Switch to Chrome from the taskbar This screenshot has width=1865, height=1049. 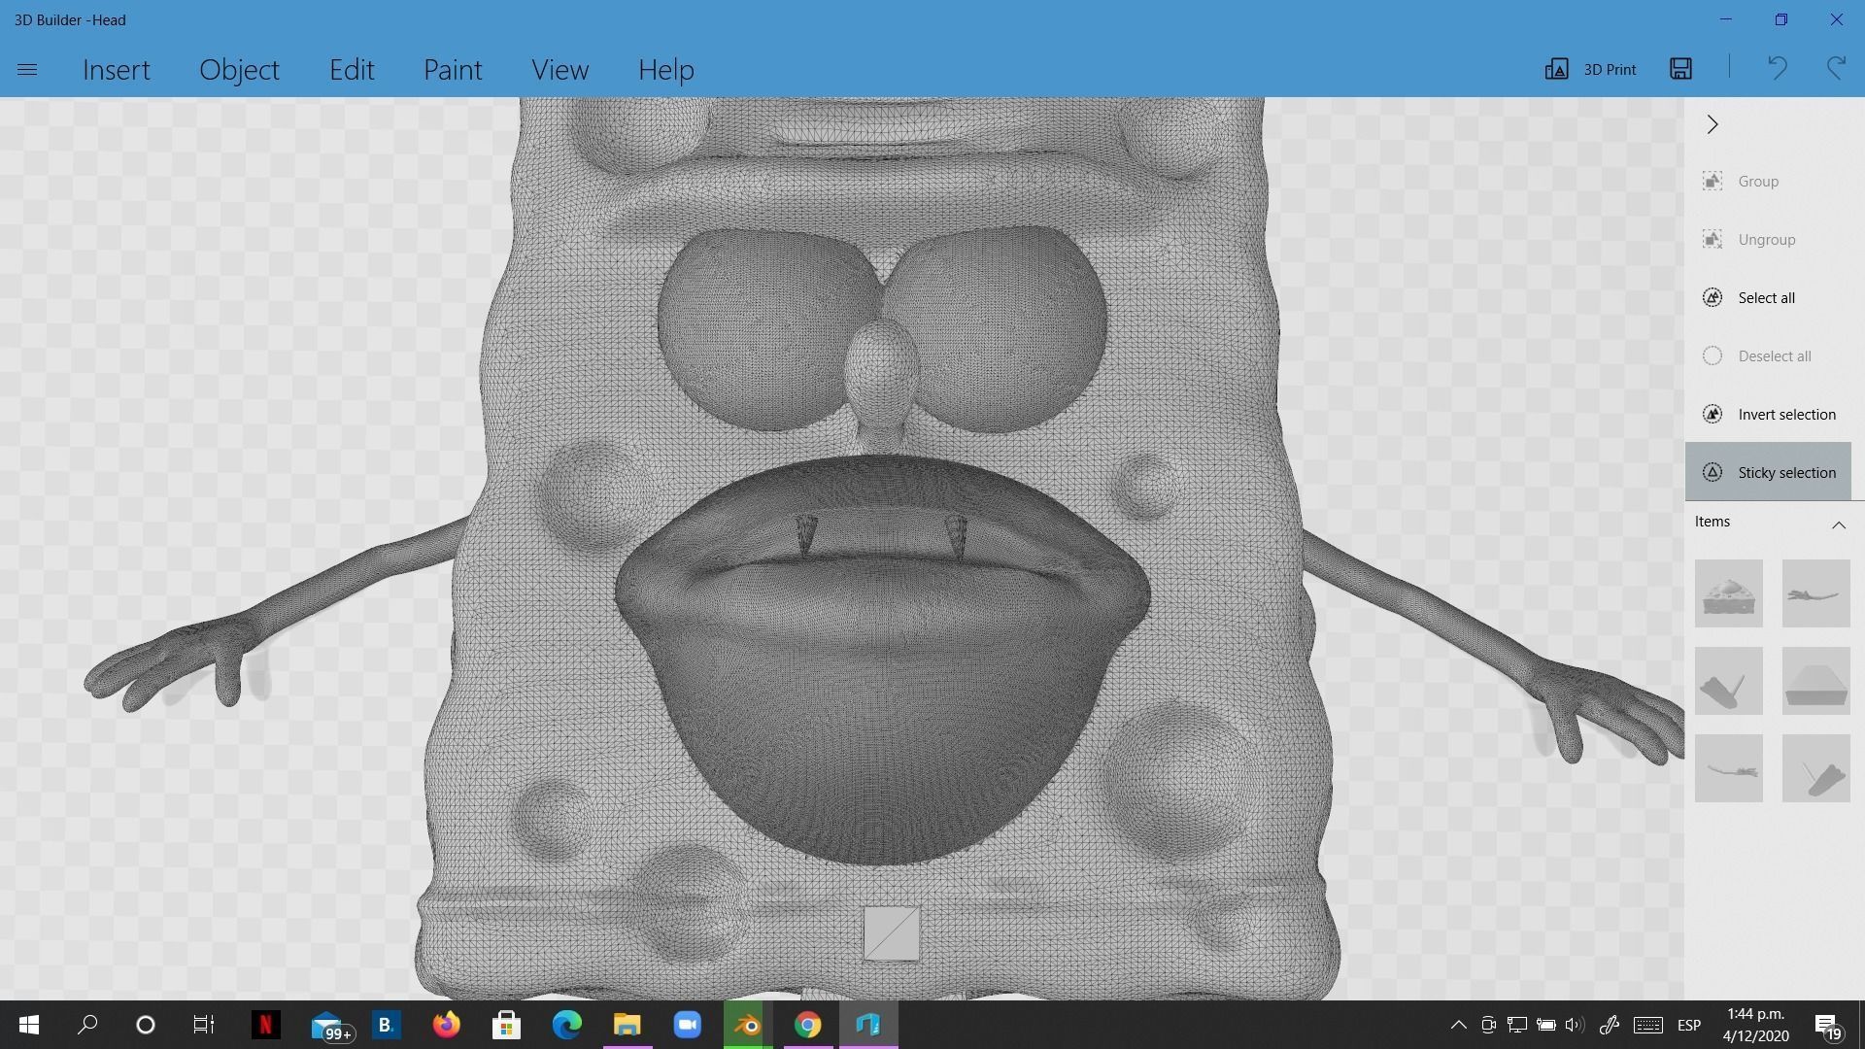[x=808, y=1025]
